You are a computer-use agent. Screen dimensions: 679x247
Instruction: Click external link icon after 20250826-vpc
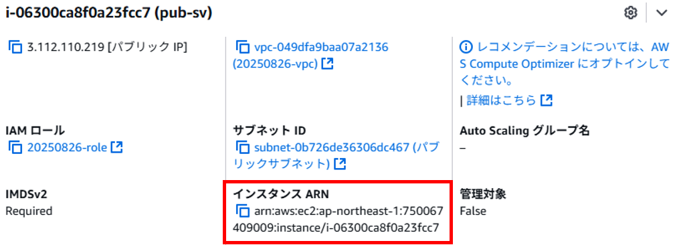tap(328, 64)
